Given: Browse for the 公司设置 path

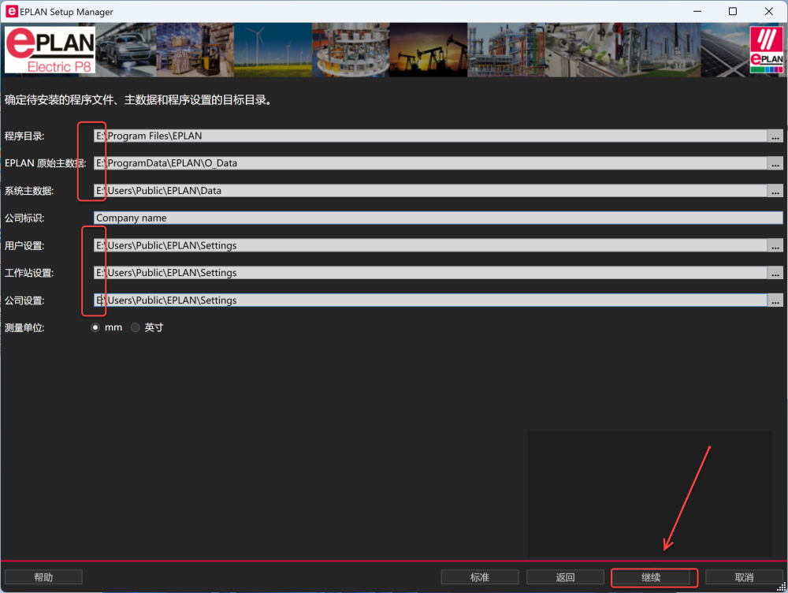Looking at the screenshot, I should click(776, 300).
